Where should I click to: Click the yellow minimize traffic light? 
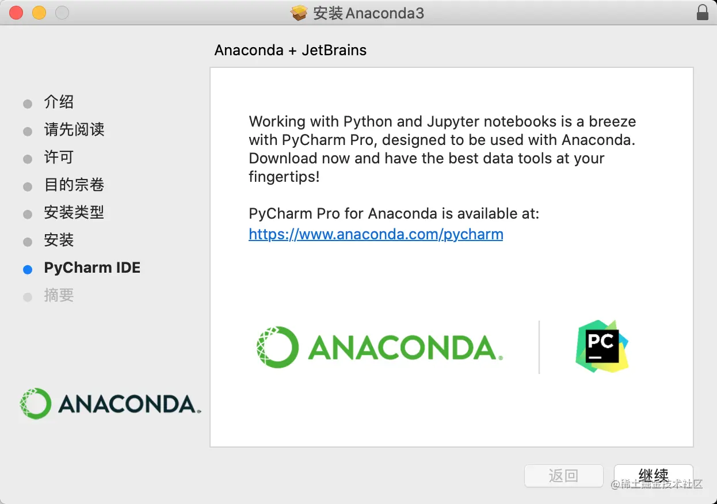tap(39, 12)
